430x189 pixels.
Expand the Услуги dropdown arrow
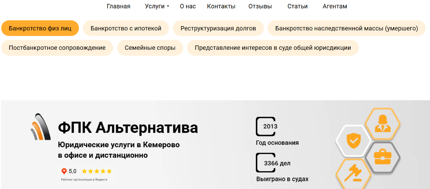pos(168,6)
